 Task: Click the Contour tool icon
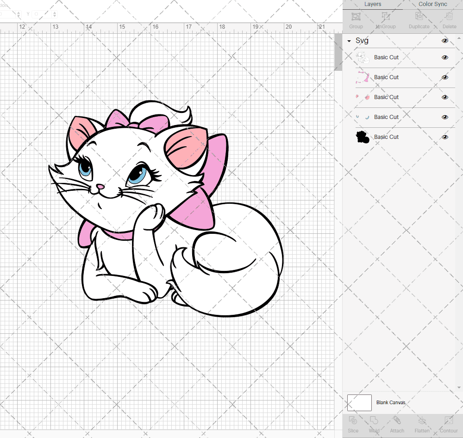[x=449, y=420]
